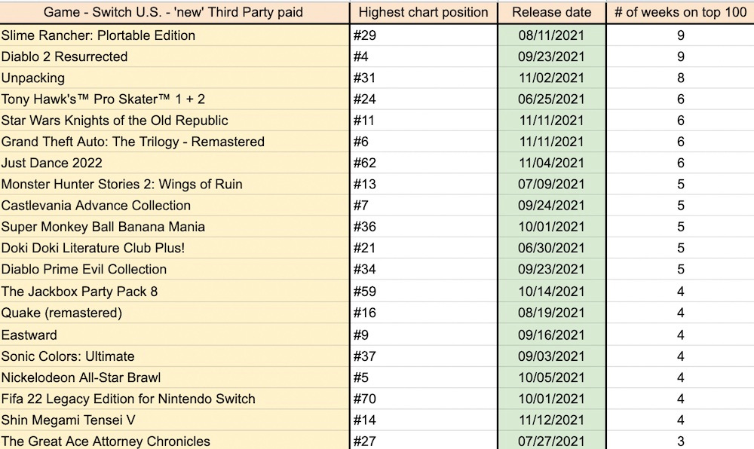This screenshot has width=754, height=449.
Task: Select Monster Hunter Stories 2 release date 07/09/2021
Action: pos(552,184)
